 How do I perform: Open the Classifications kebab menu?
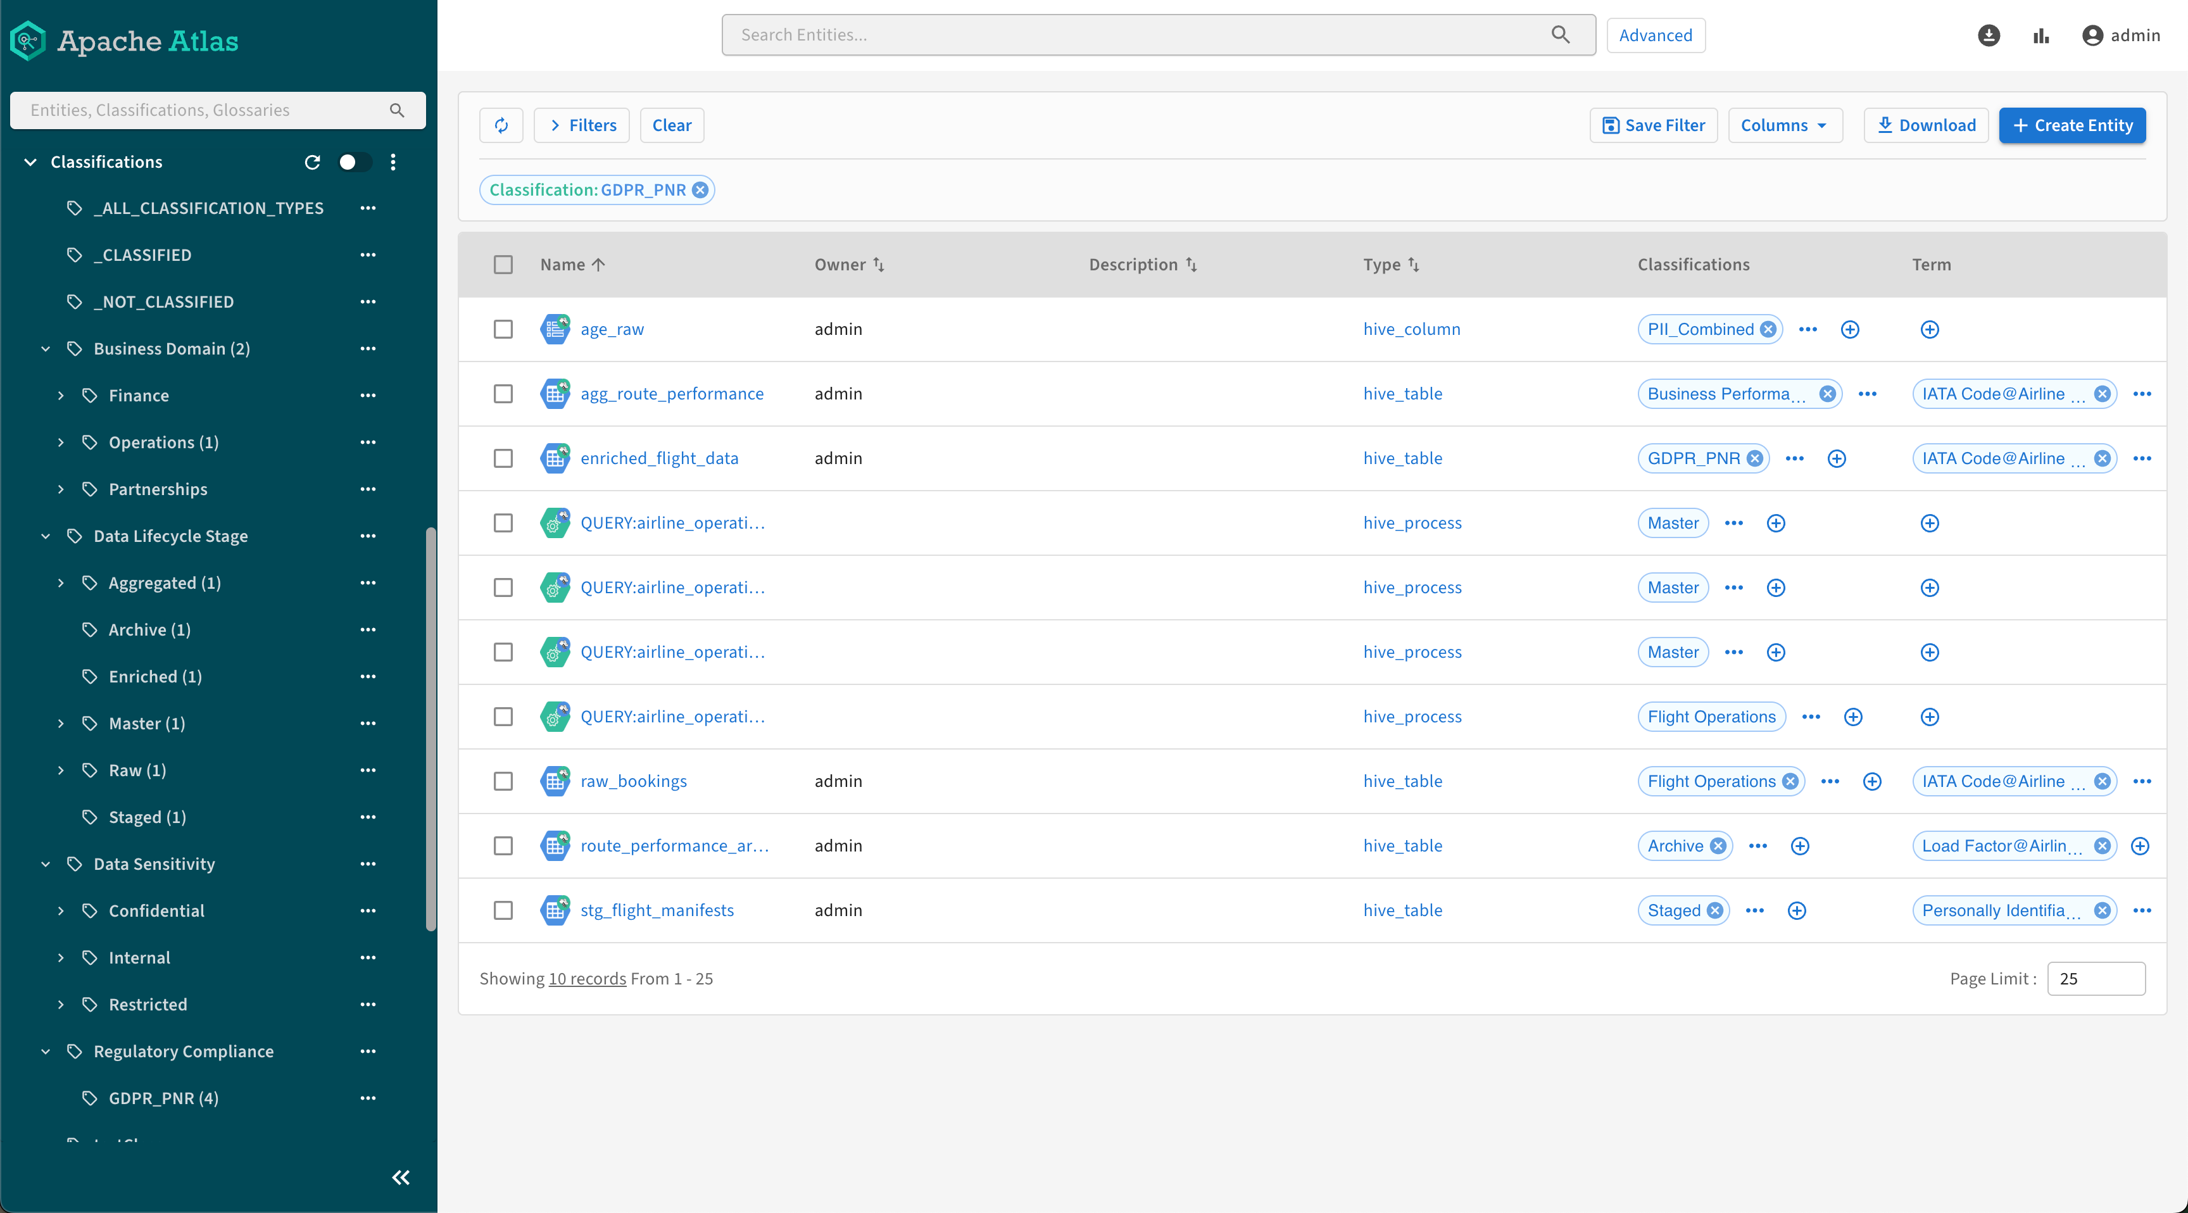pos(393,161)
